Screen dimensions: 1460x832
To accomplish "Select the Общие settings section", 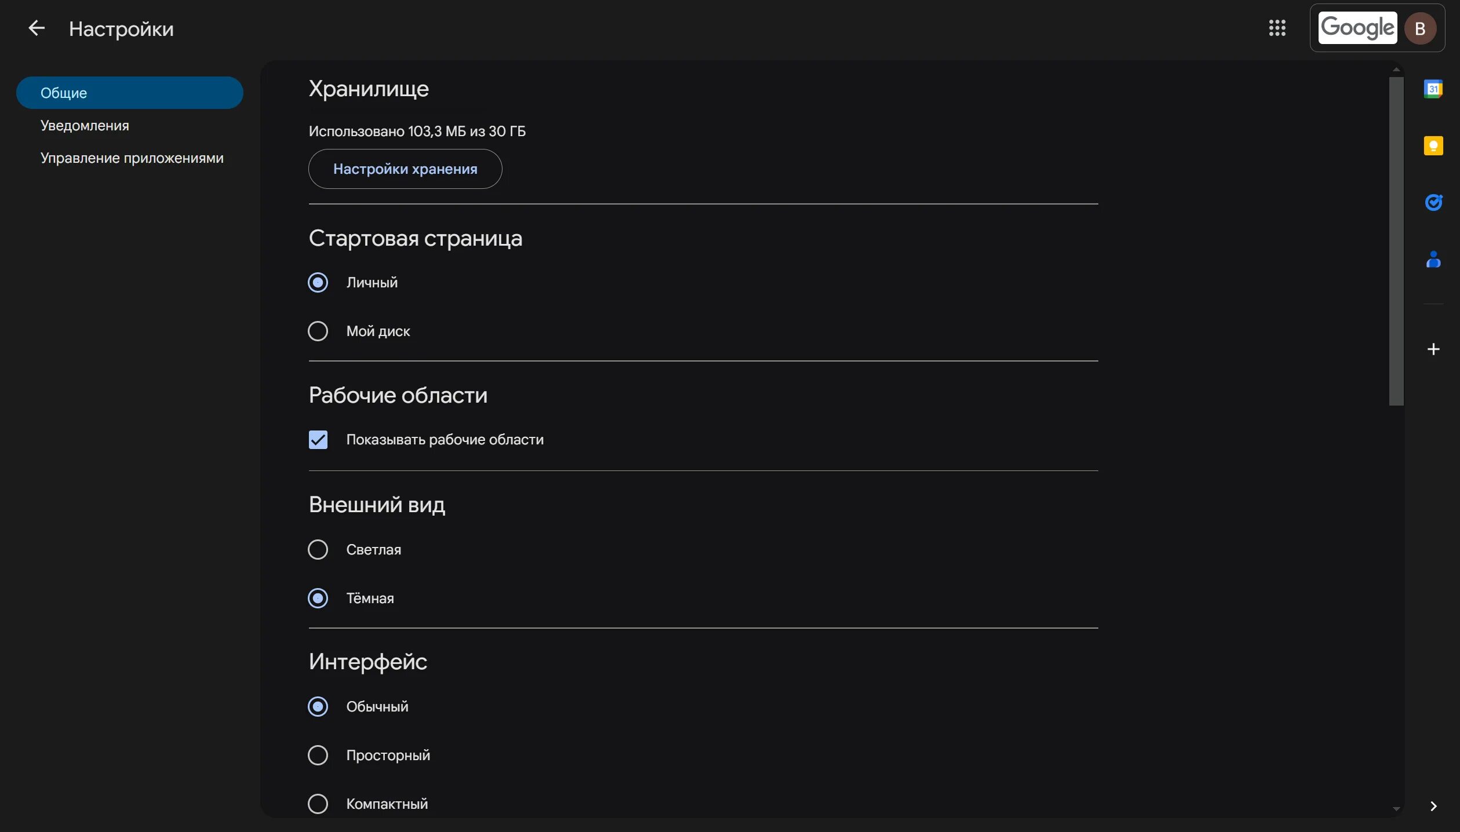I will [x=129, y=93].
